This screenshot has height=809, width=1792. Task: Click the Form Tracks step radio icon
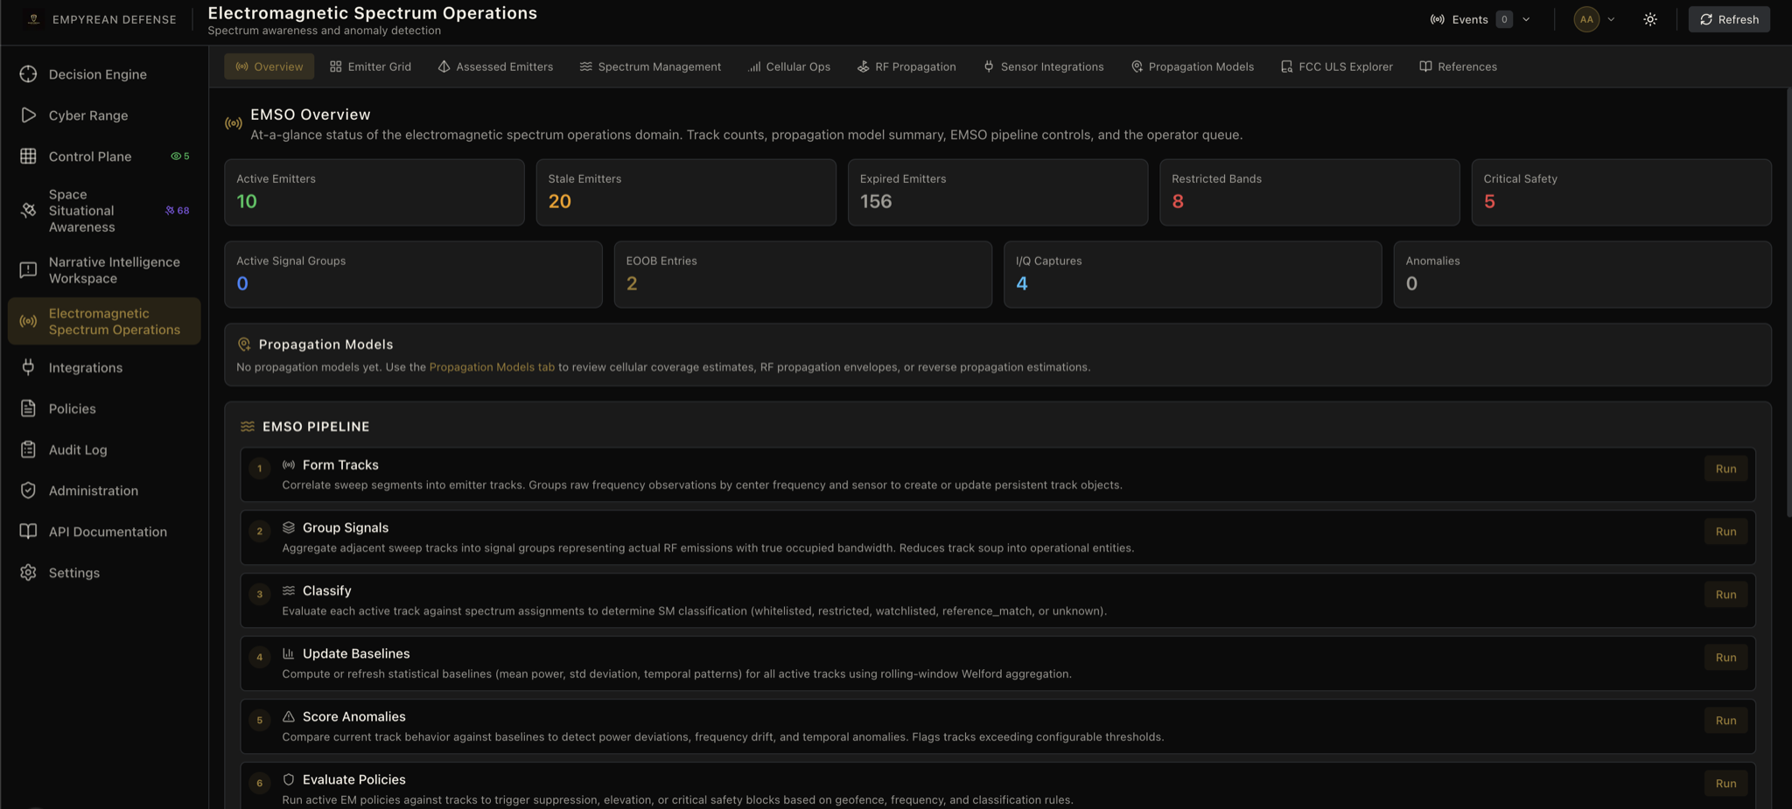289,465
